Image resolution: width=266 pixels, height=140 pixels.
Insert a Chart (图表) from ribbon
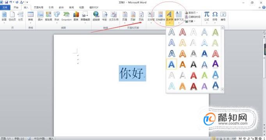[76, 16]
